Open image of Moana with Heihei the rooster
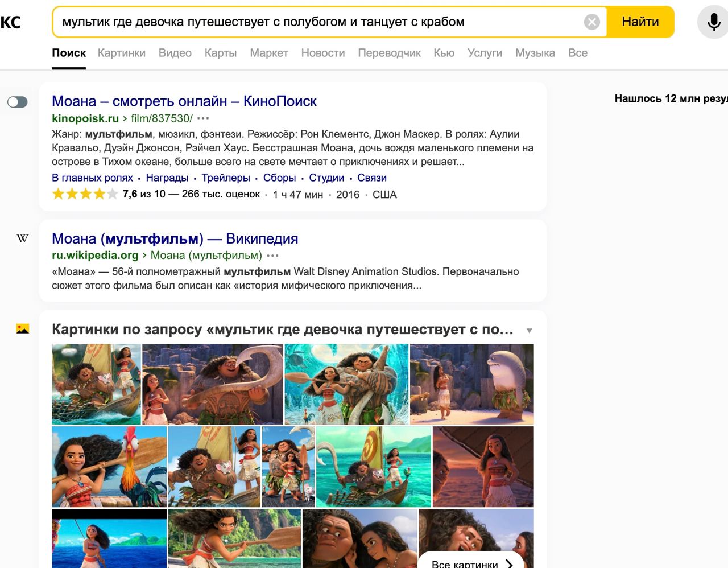Viewport: 728px width, 568px height. point(109,467)
